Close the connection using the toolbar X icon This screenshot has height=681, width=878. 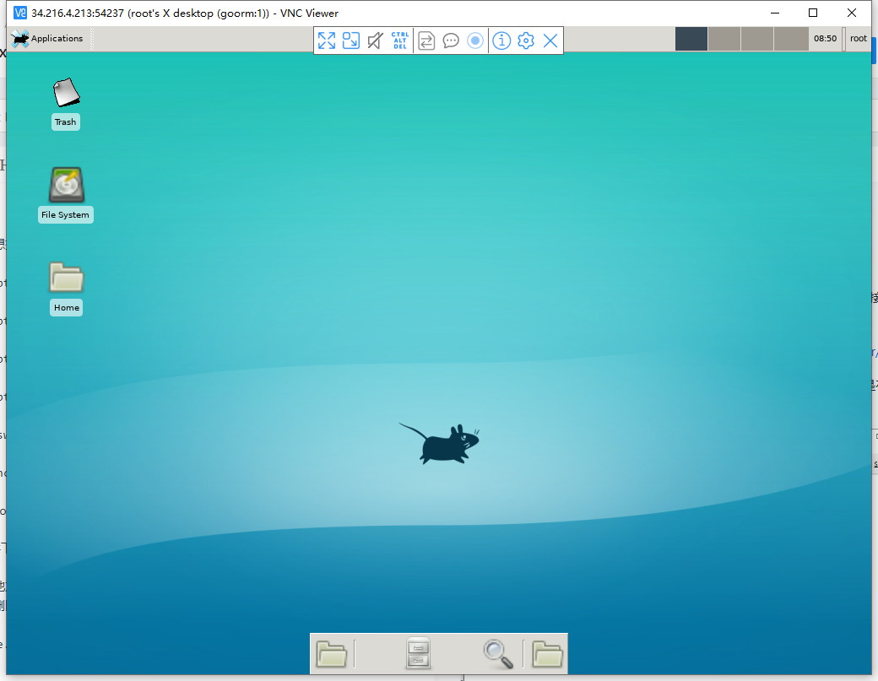pyautogui.click(x=550, y=41)
